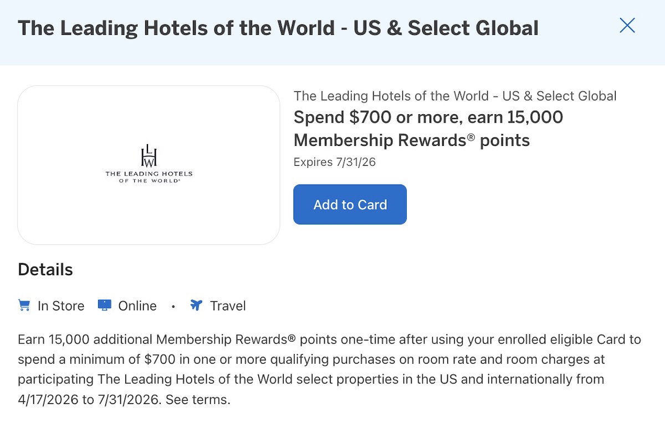Click the Leading Hotels logo card
The height and width of the screenshot is (424, 665).
[x=149, y=165]
